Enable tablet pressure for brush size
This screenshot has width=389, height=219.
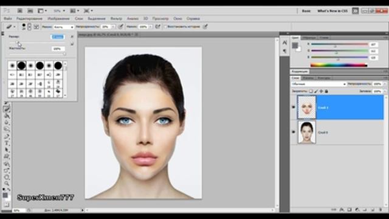click(x=205, y=27)
